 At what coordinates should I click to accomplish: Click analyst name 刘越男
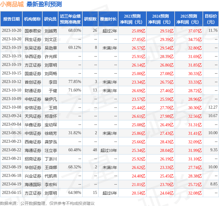click(51, 31)
